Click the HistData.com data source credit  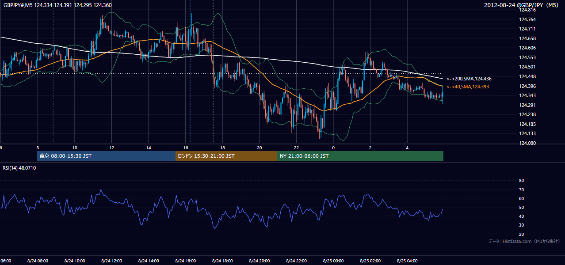tap(524, 241)
